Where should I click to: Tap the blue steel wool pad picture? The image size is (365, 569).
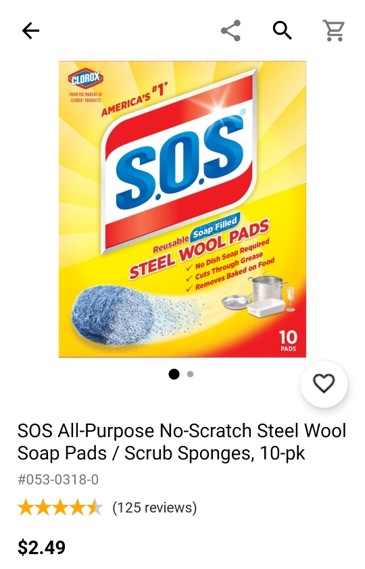[112, 315]
